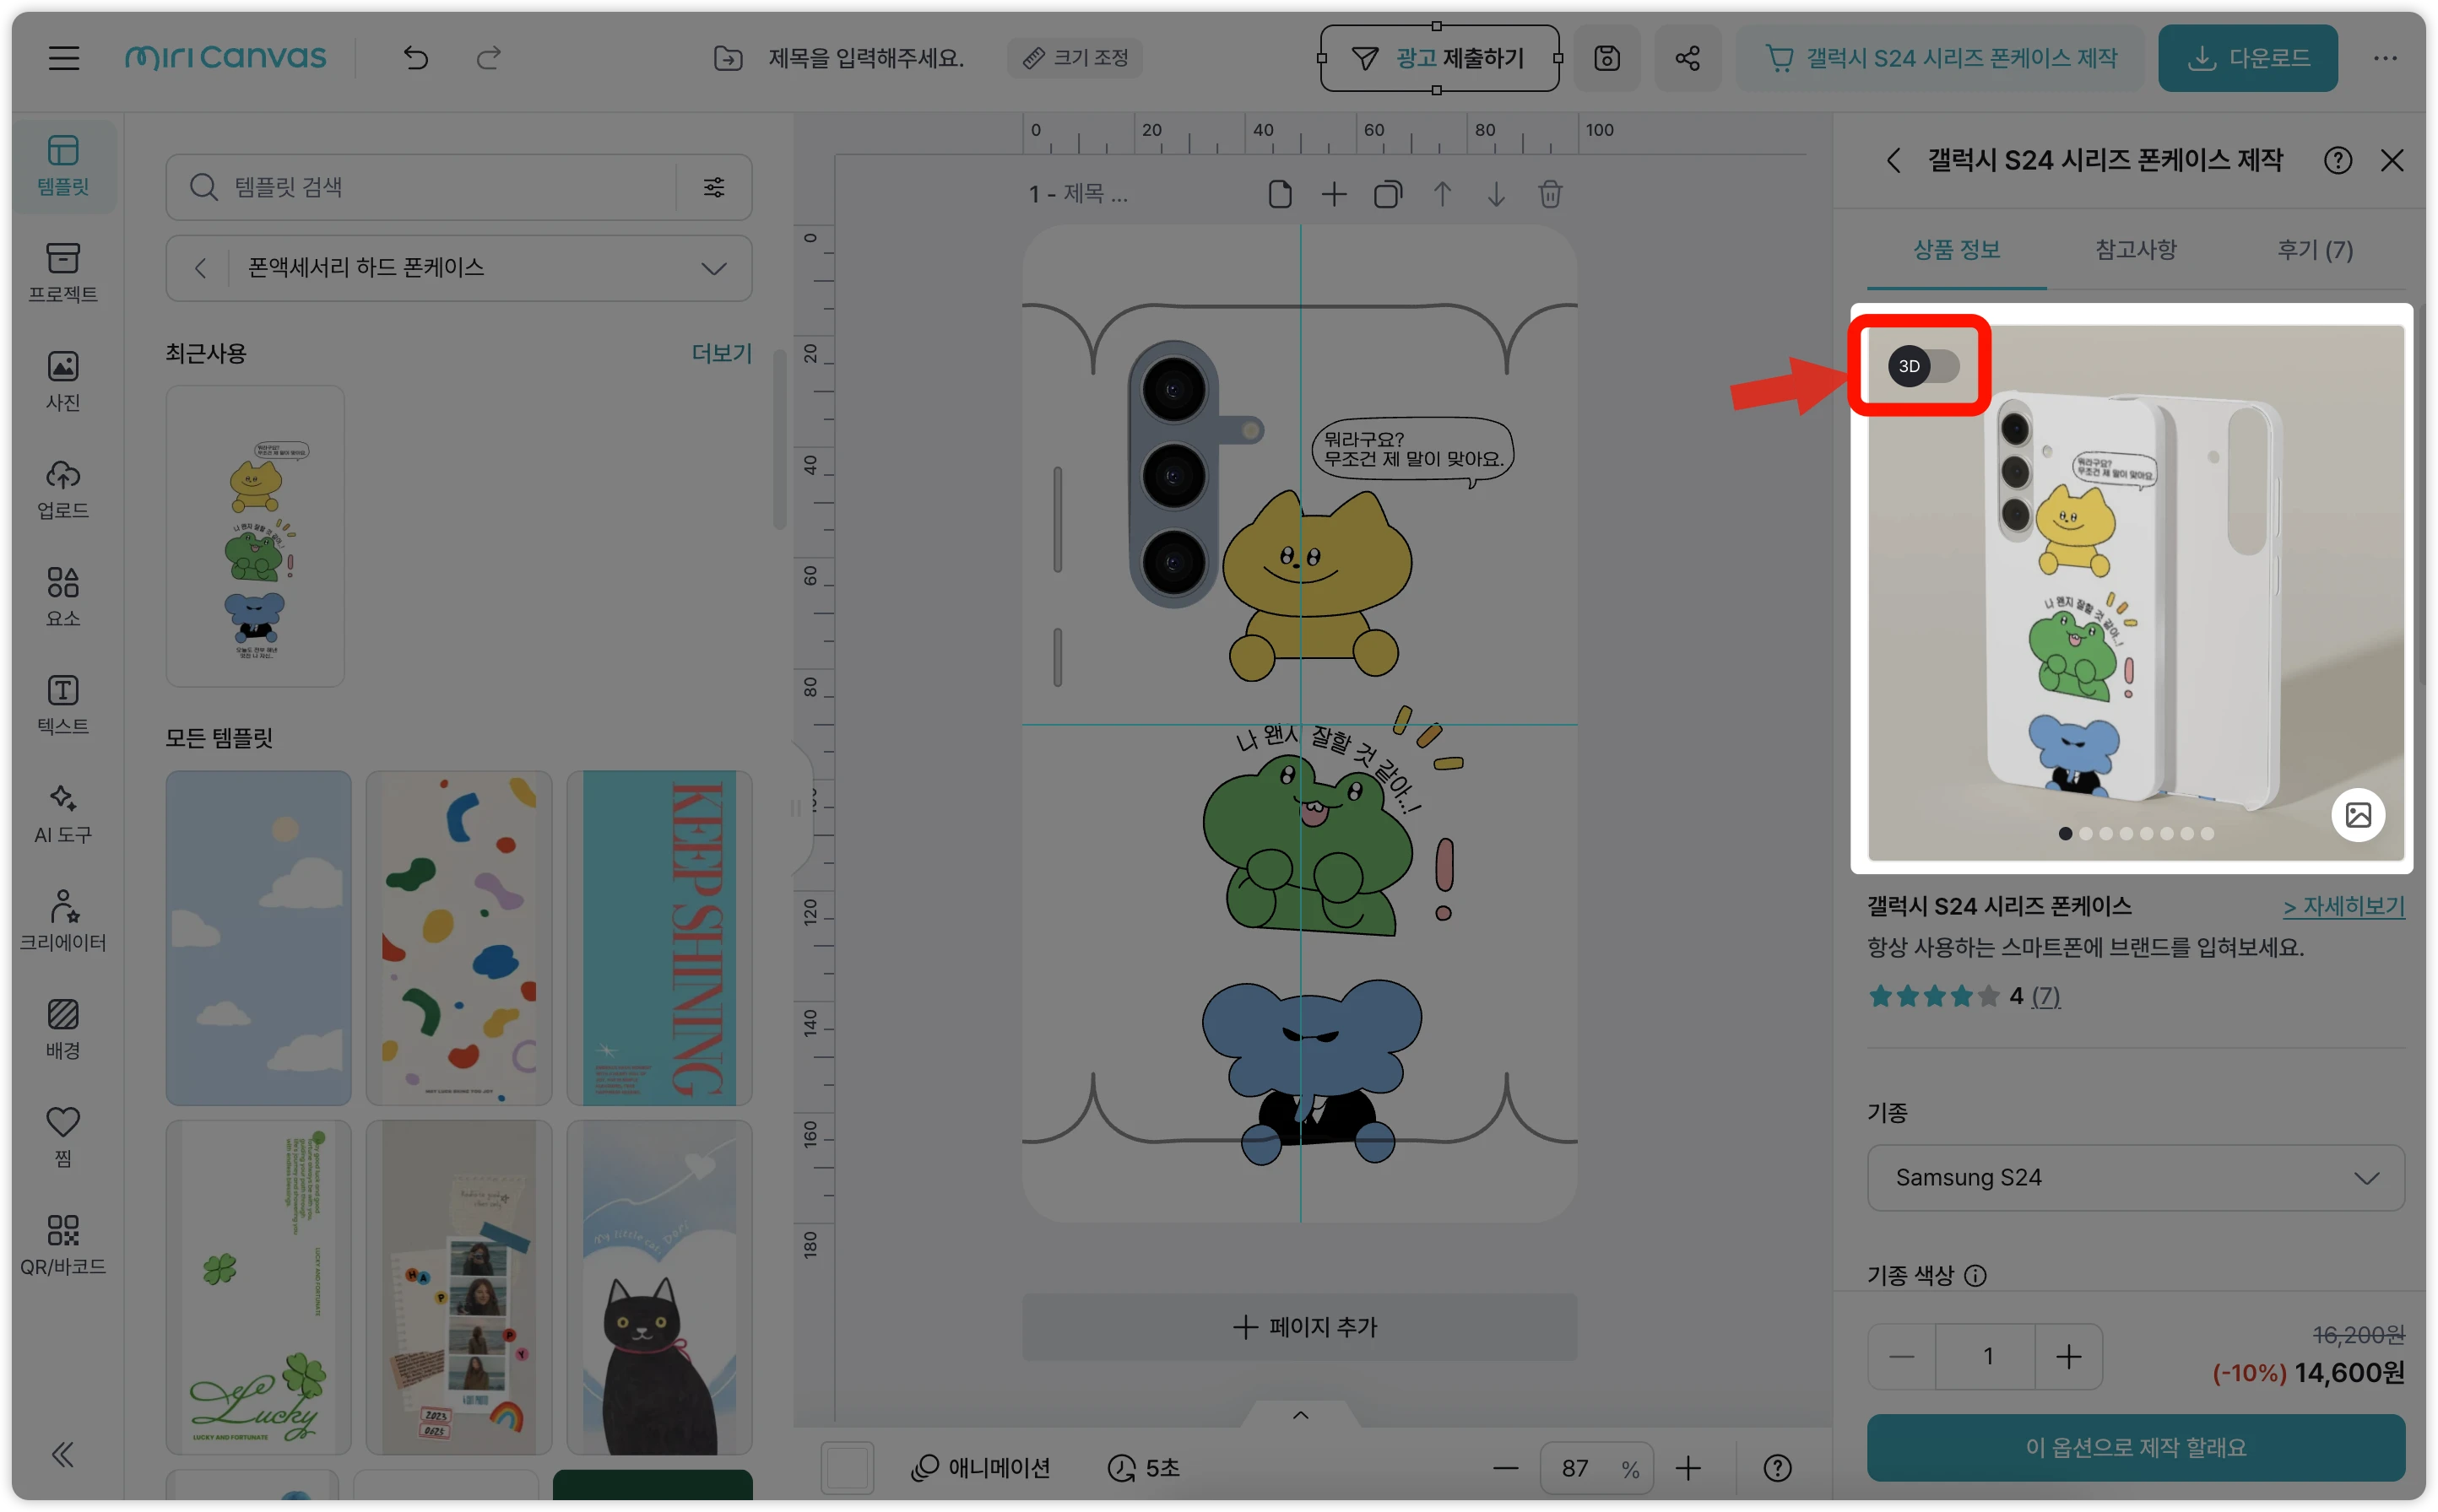This screenshot has width=2438, height=1512.
Task: Open the Photos (사진) sidebar panel
Action: pyautogui.click(x=63, y=380)
